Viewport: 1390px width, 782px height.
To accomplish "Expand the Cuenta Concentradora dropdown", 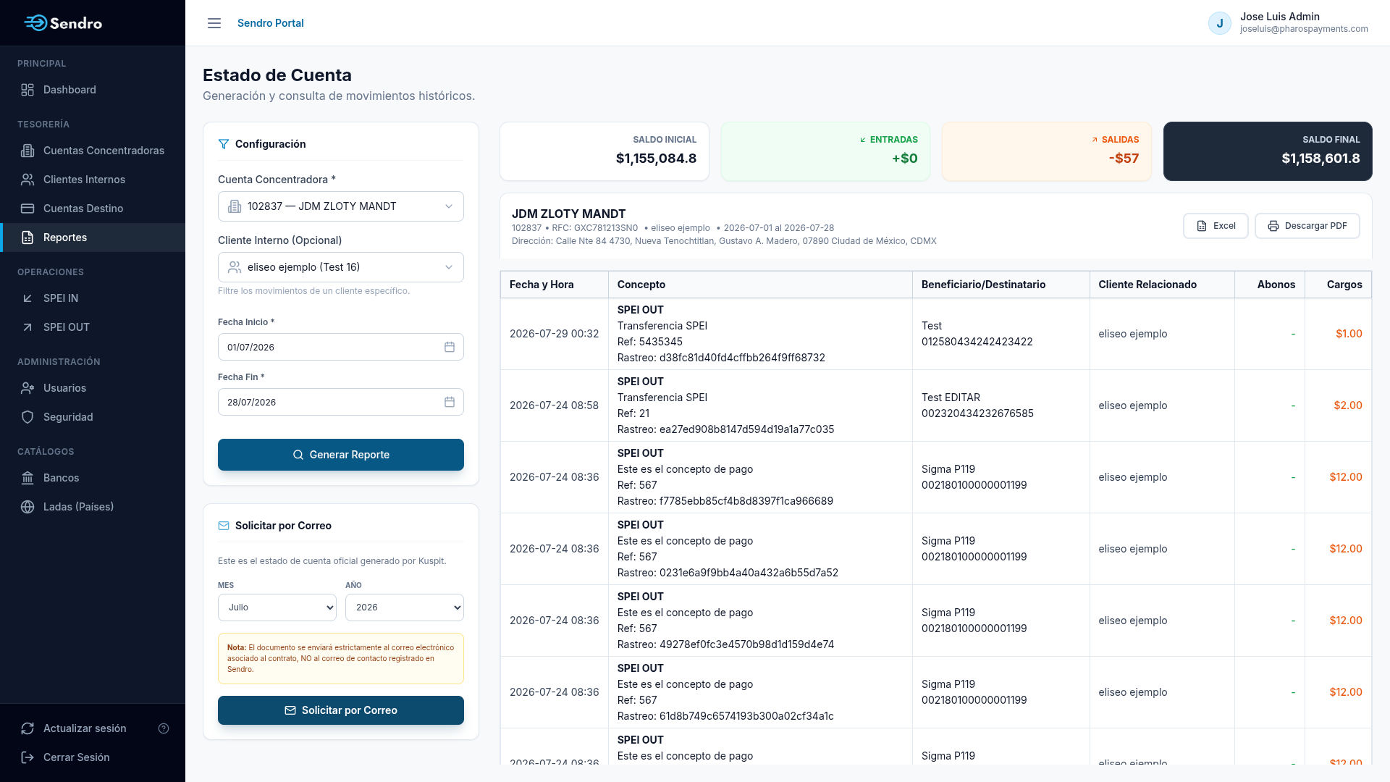I will click(341, 206).
